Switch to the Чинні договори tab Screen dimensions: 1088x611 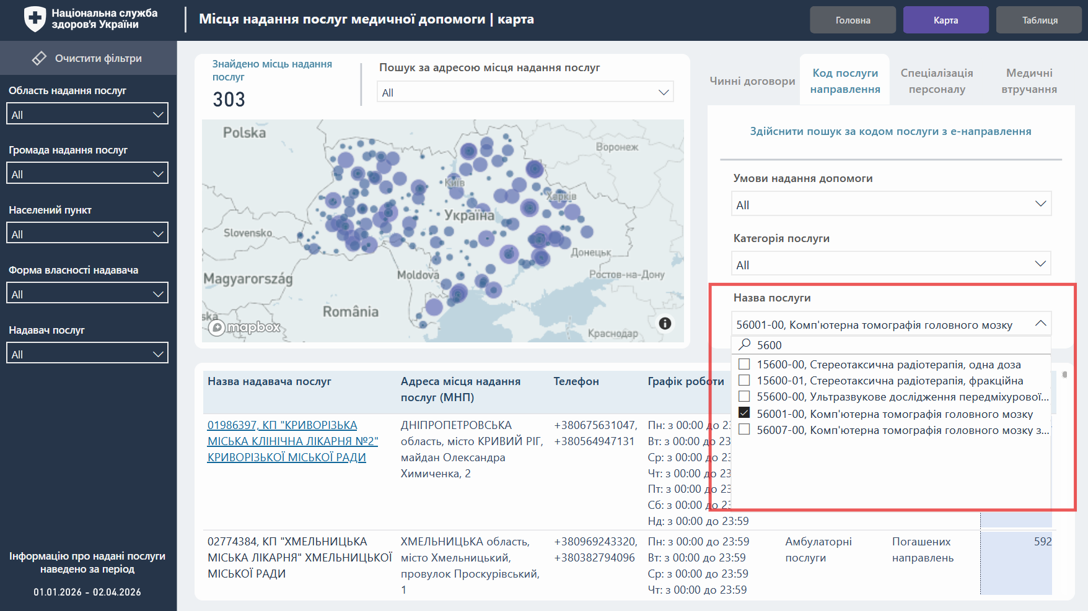[752, 81]
